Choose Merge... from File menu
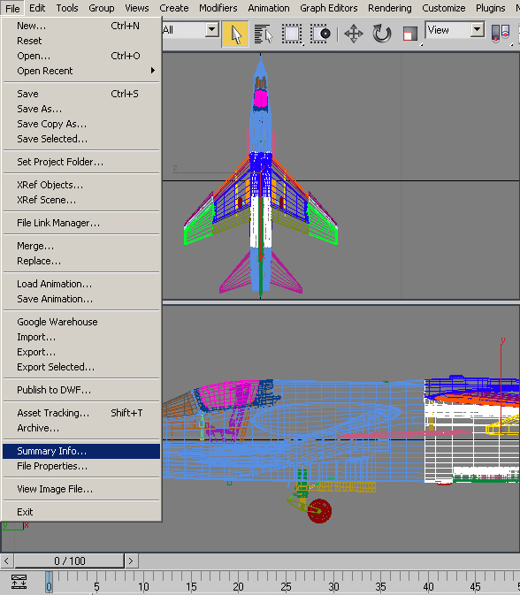 click(x=81, y=246)
